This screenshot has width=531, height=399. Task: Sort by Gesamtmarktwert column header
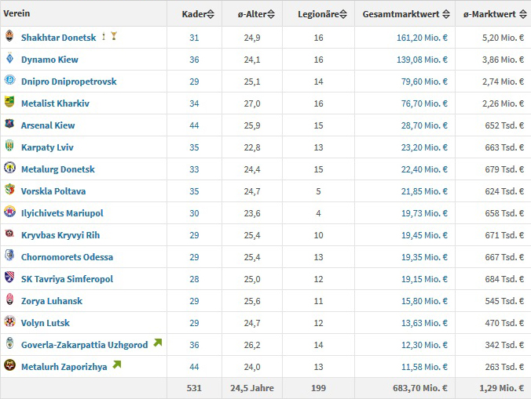405,14
